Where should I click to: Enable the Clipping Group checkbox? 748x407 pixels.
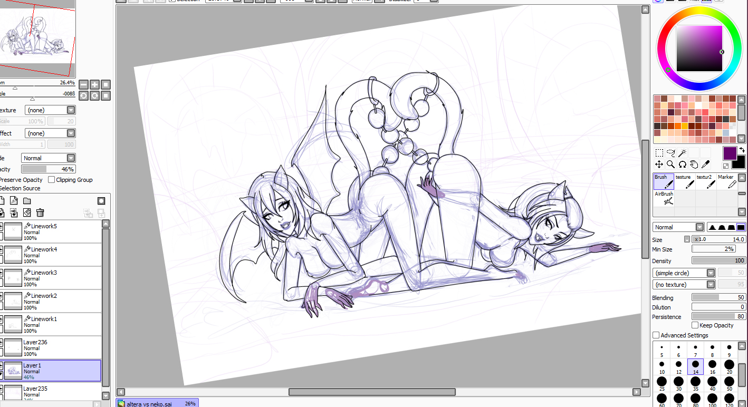(51, 180)
